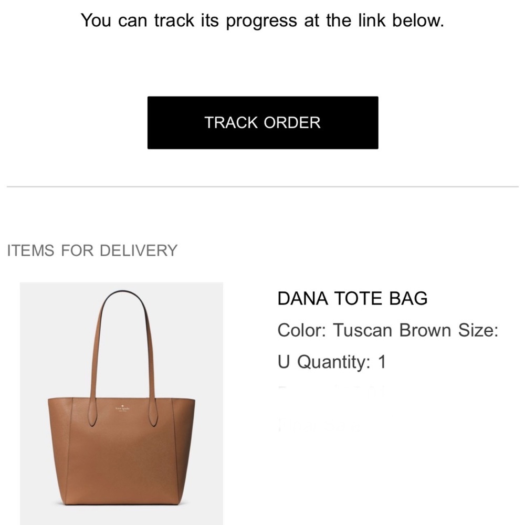Viewport: 525px width, 525px height.
Task: Click the center of the TRACK ORDER banner
Action: point(262,122)
